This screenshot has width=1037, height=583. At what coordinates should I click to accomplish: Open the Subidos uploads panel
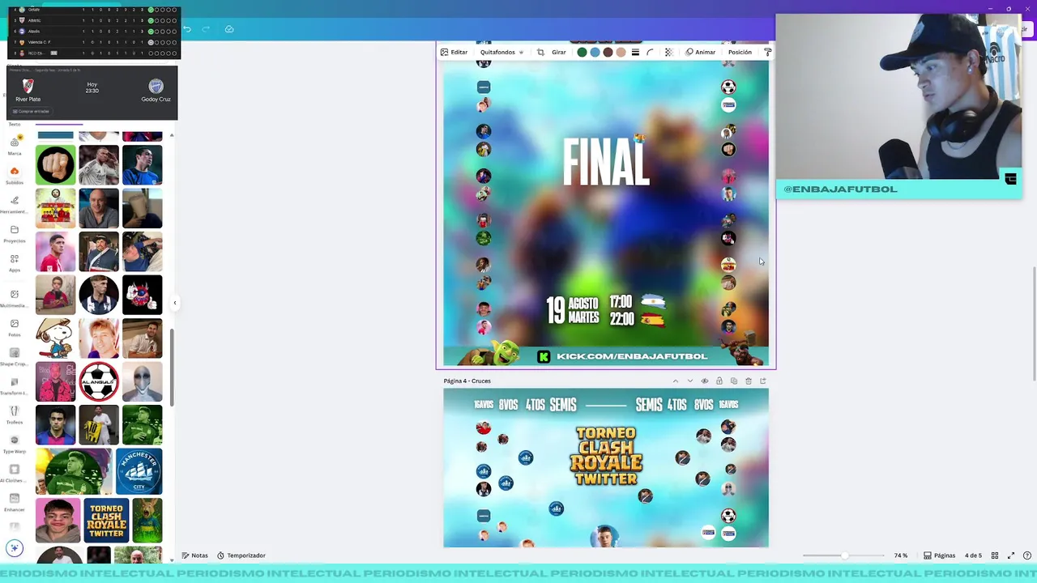pyautogui.click(x=15, y=175)
